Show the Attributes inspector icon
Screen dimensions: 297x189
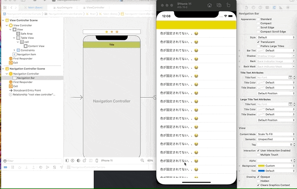coord(274,7)
